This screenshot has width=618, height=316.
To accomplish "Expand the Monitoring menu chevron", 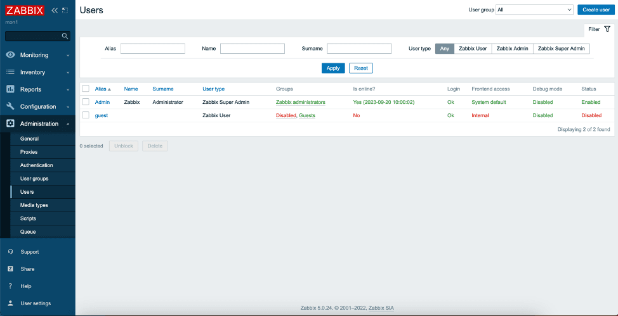I will coord(68,56).
